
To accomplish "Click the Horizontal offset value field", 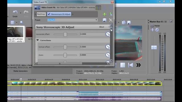I will pos(92,34).
